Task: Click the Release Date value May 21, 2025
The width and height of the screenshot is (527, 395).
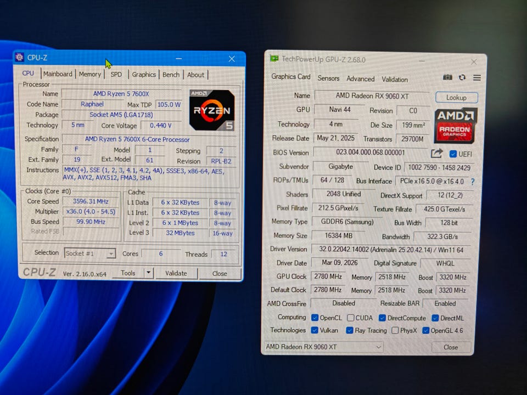Action: (x=335, y=138)
